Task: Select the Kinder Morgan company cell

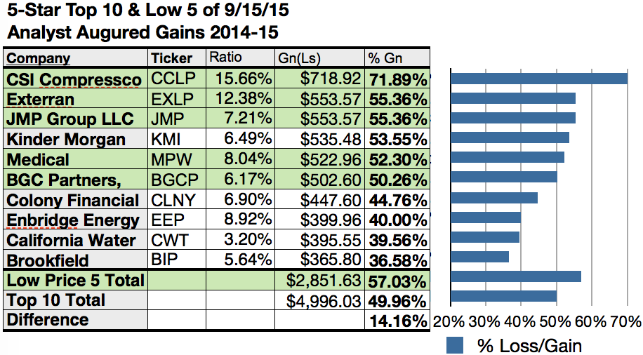Action: 66,140
